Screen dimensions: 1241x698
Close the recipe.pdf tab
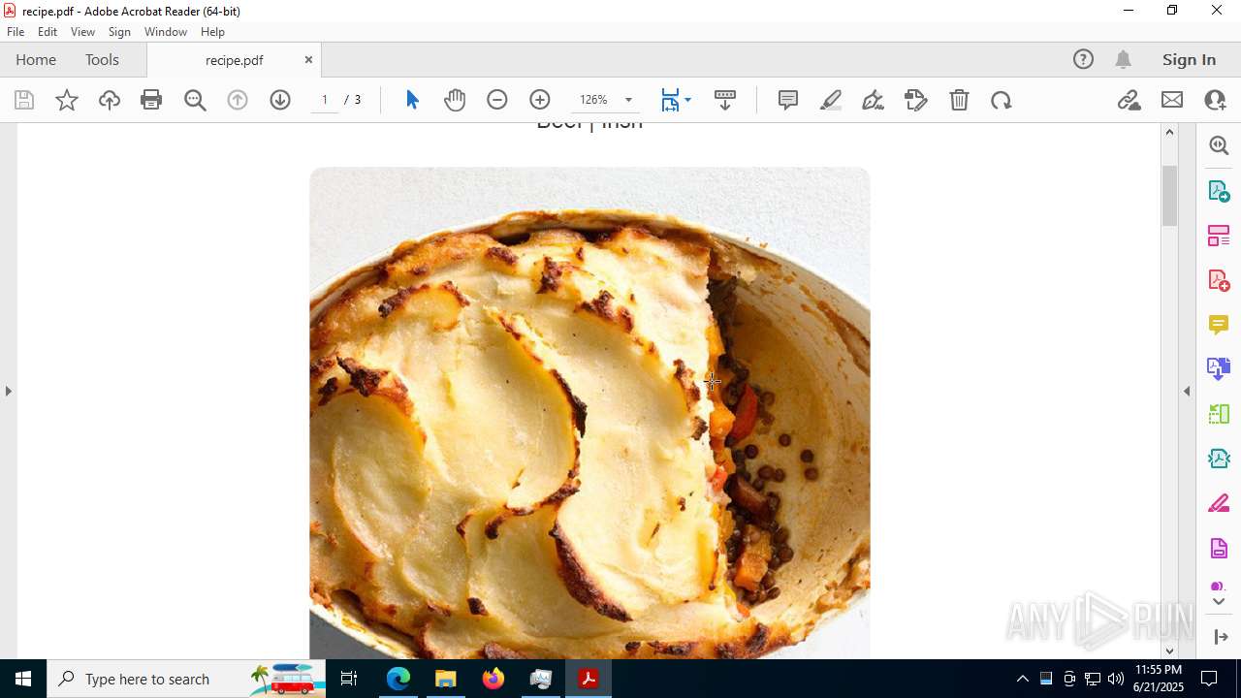coord(308,59)
